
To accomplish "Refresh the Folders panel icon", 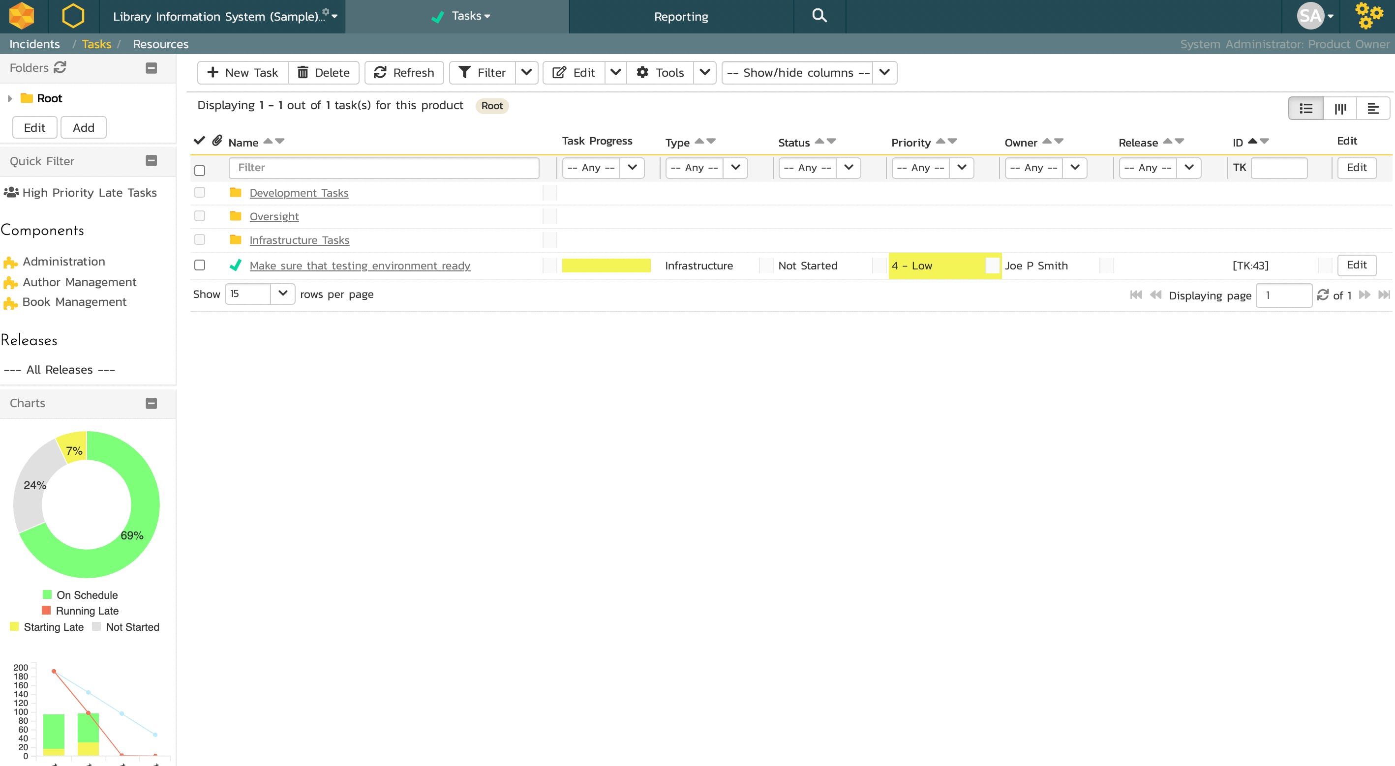I will (60, 67).
